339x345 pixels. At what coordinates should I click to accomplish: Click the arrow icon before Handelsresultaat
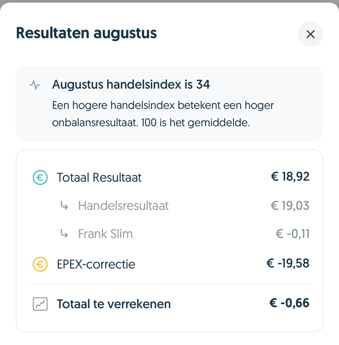pyautogui.click(x=64, y=206)
